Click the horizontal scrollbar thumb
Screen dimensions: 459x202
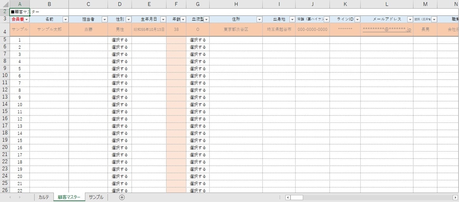tap(297, 197)
